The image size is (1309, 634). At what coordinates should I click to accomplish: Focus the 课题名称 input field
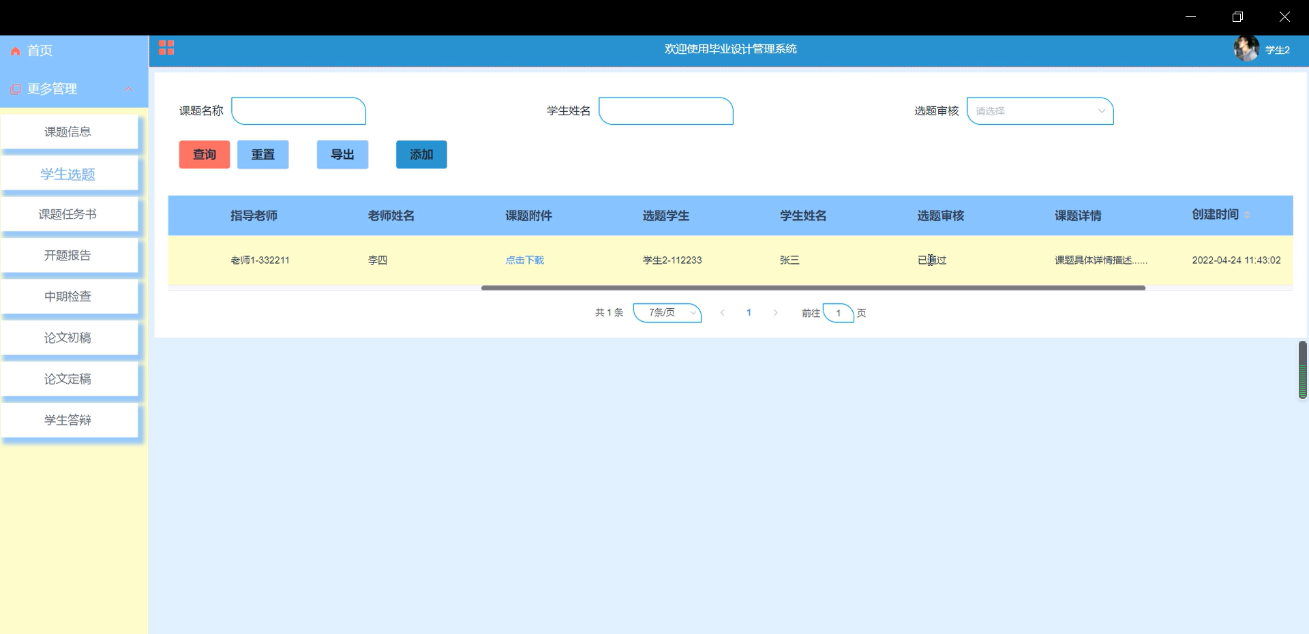click(x=299, y=111)
